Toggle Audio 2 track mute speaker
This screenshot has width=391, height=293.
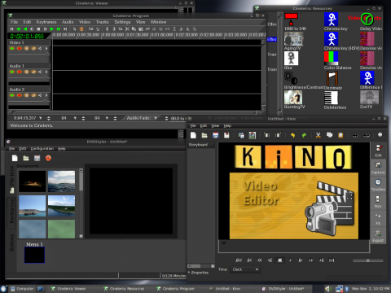[x=40, y=95]
